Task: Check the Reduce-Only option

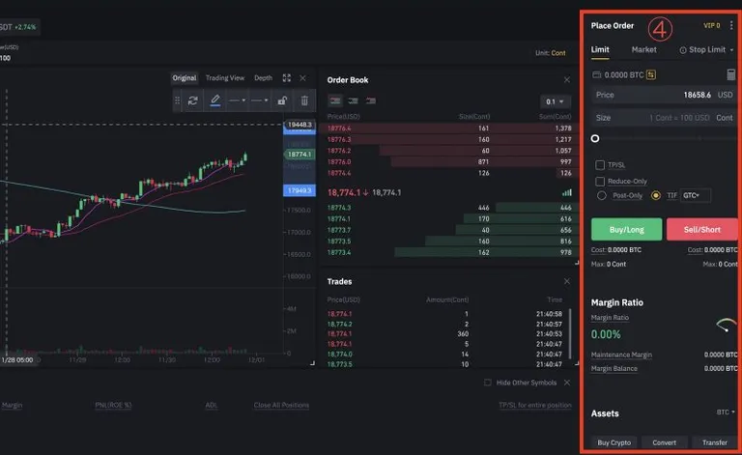Action: [600, 182]
